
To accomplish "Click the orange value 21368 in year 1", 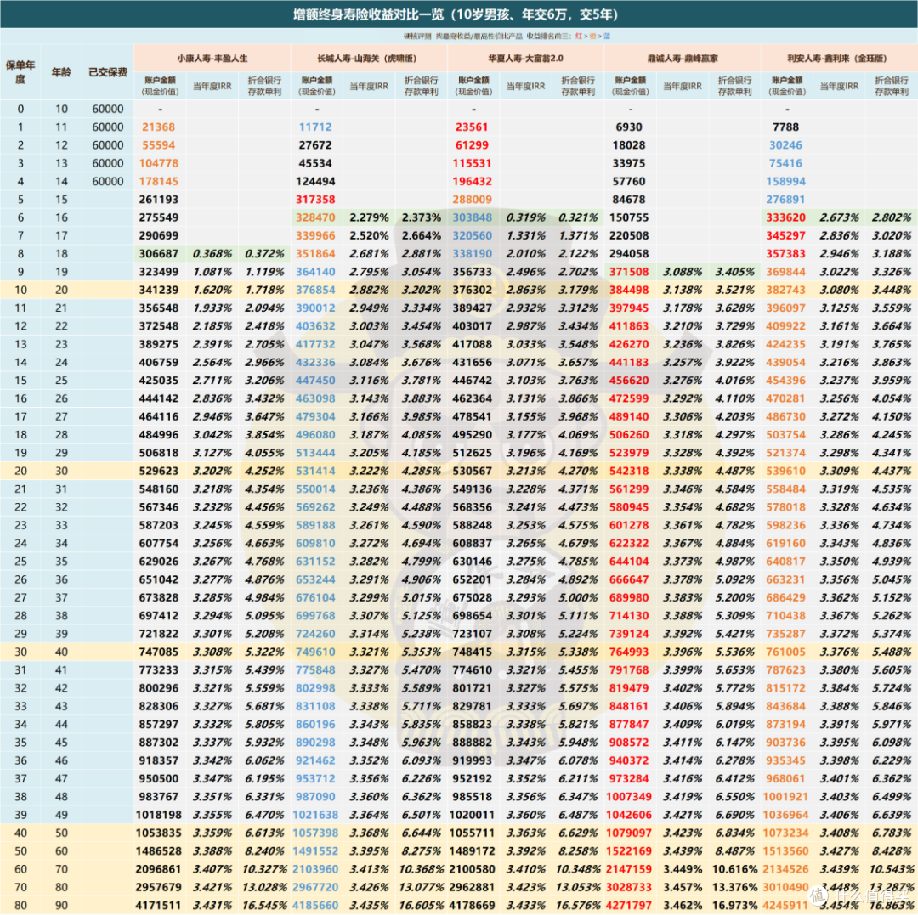I will click(158, 127).
